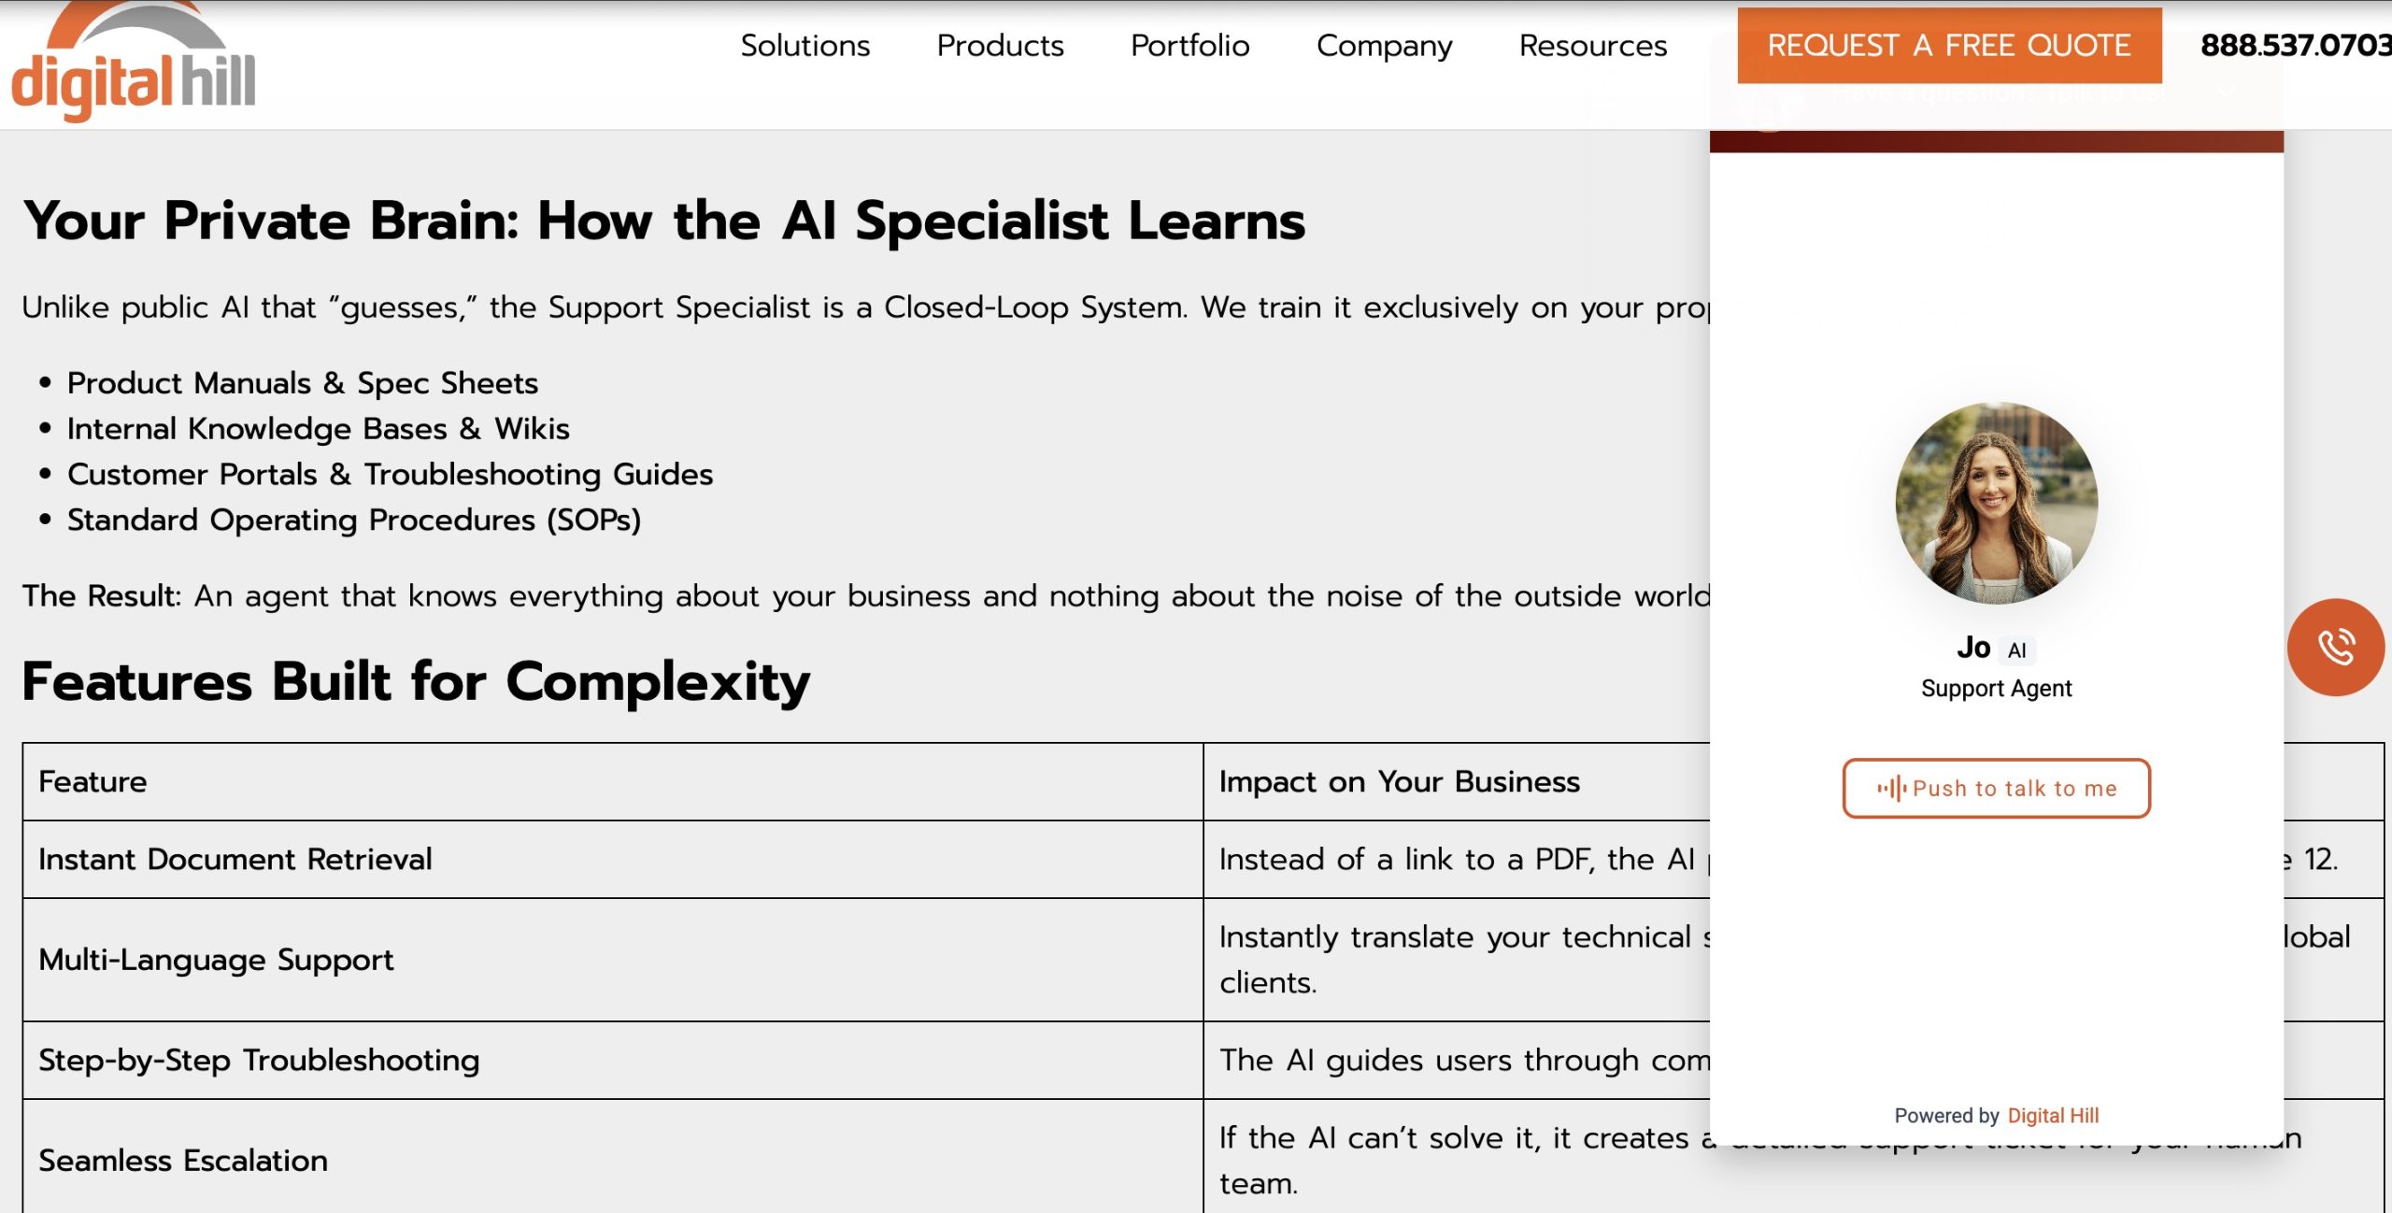Select the Multi-Language Support table cell
Image resolution: width=2392 pixels, height=1213 pixels.
coord(216,960)
